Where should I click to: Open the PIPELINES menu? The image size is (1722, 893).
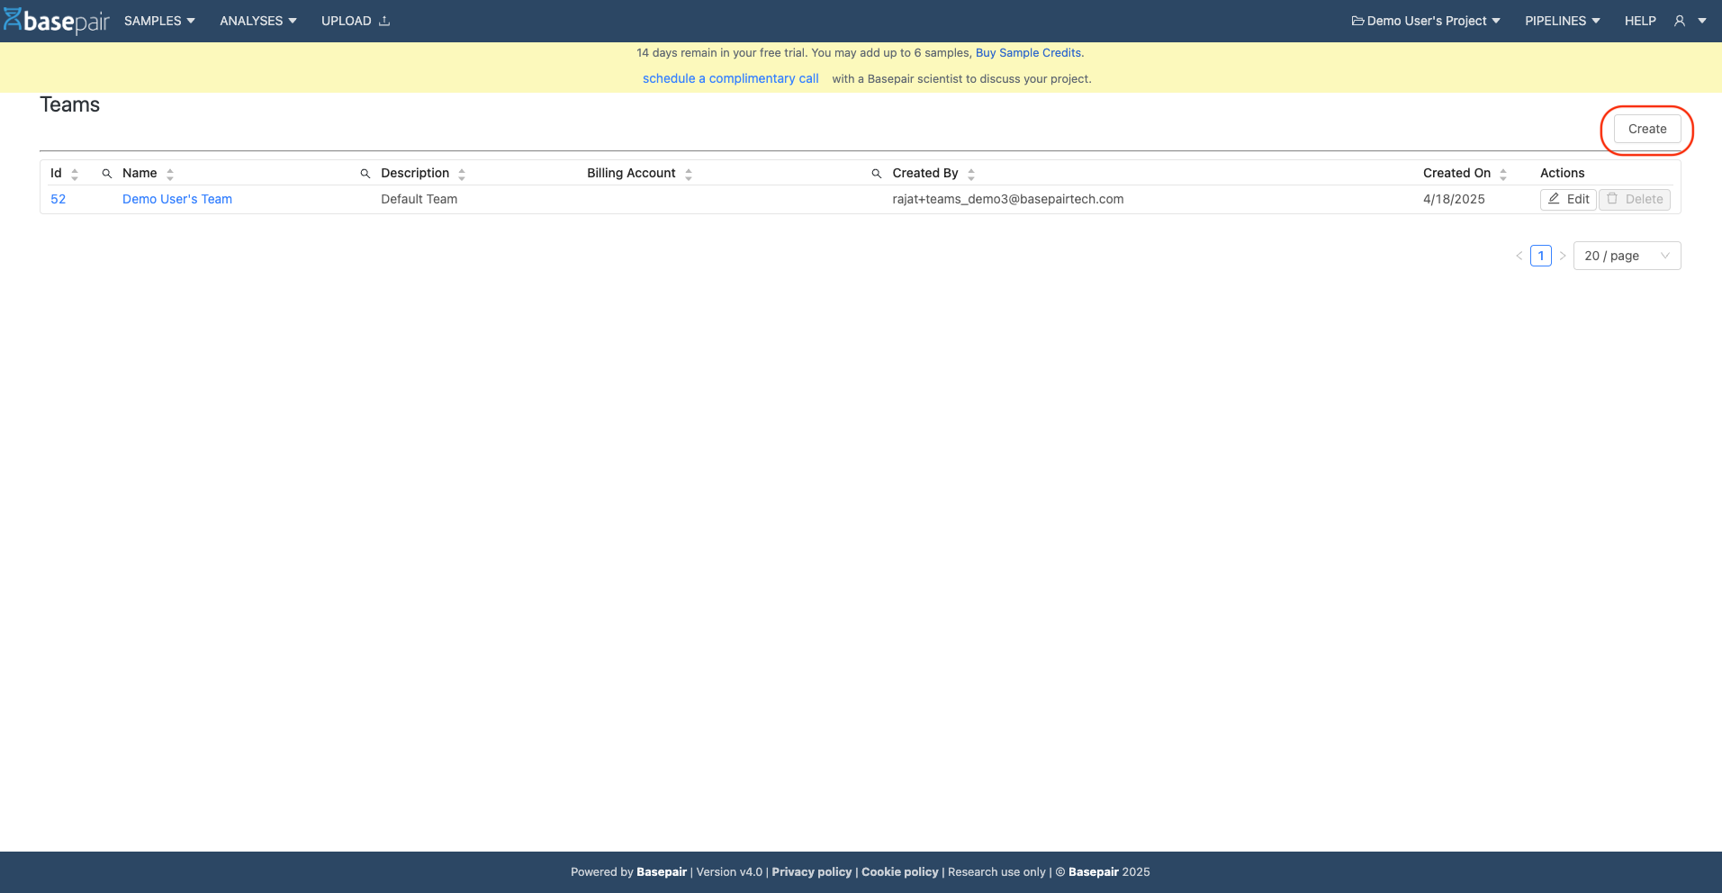(1562, 21)
